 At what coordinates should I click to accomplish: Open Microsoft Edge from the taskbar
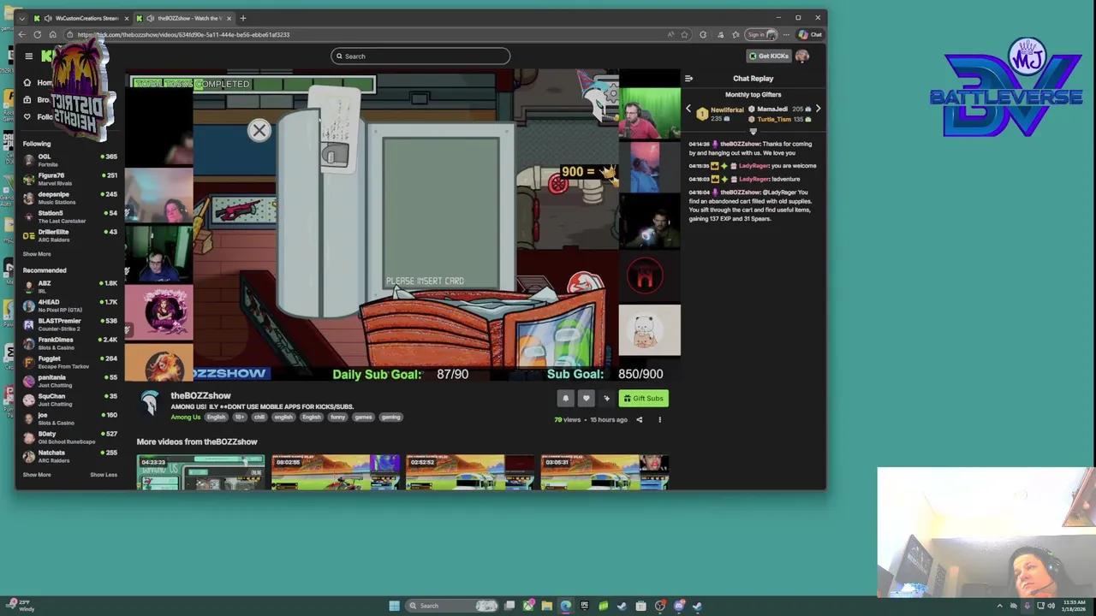pos(566,606)
